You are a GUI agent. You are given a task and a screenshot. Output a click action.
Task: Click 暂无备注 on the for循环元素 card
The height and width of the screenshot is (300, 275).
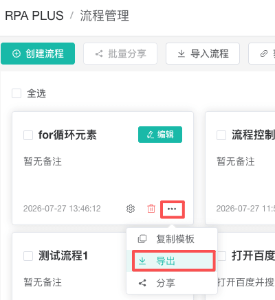(x=43, y=161)
